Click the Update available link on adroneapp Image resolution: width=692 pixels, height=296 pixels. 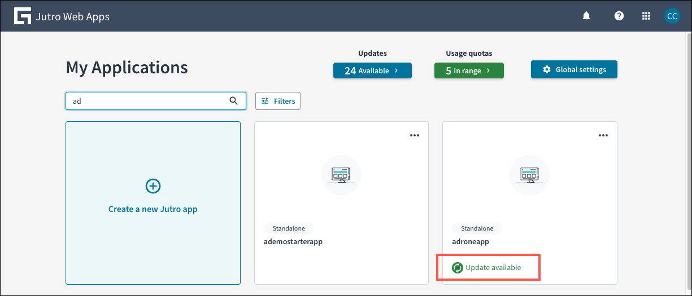(493, 268)
